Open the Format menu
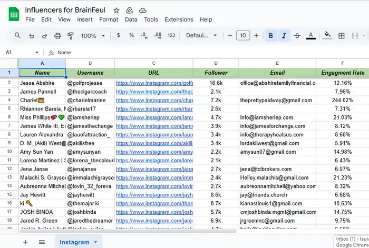Screen dimensions: 369x248 tap(109, 19)
